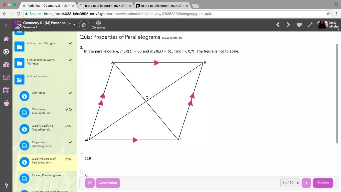Image resolution: width=341 pixels, height=192 pixels.
Task: Click the Description button
Action: (108, 183)
